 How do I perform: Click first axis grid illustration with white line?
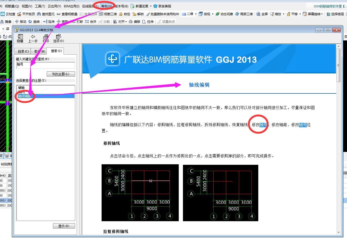[140, 193]
